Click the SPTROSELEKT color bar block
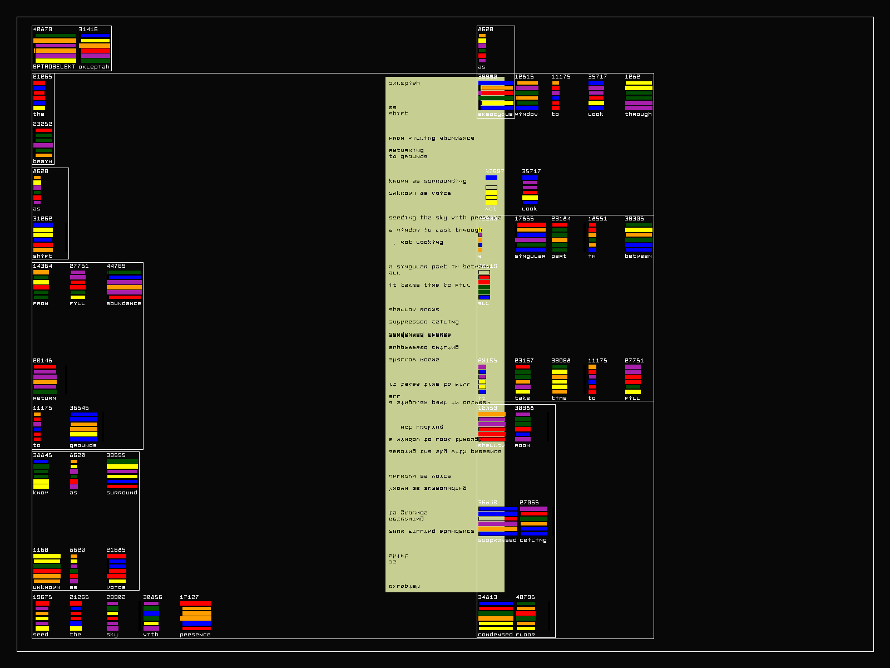Image resolution: width=890 pixels, height=668 pixels. pos(55,48)
